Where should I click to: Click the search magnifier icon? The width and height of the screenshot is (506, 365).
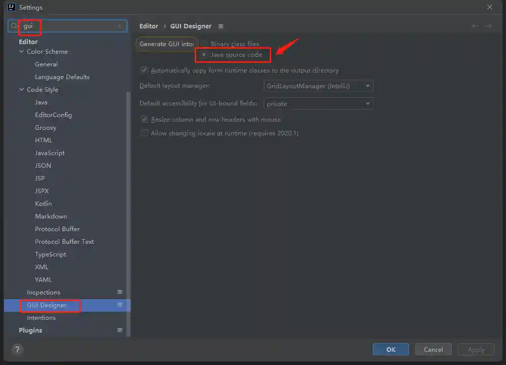pyautogui.click(x=14, y=26)
